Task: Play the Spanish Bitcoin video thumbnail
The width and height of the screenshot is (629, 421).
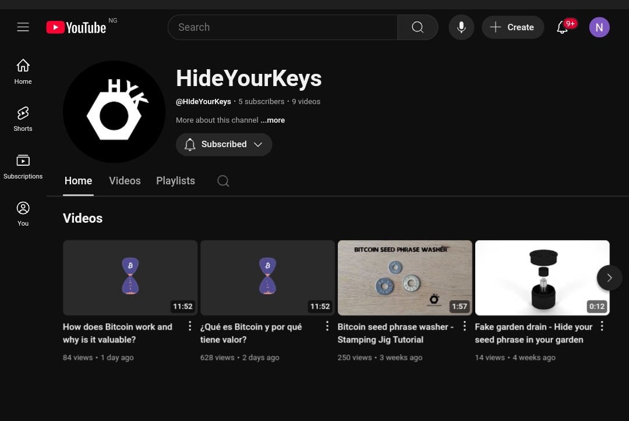Action: pos(267,277)
